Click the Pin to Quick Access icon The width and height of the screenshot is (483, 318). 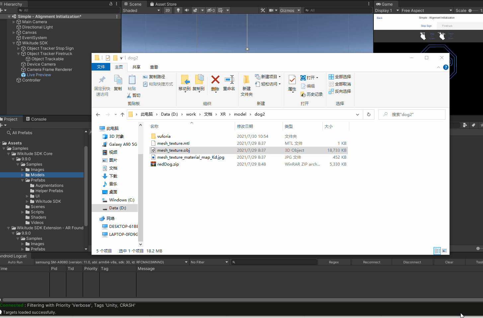pyautogui.click(x=102, y=80)
